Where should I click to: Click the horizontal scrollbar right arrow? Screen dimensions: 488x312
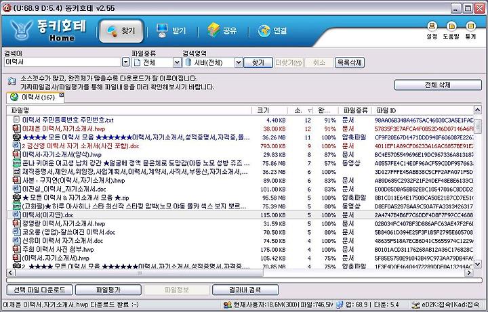[x=469, y=273]
